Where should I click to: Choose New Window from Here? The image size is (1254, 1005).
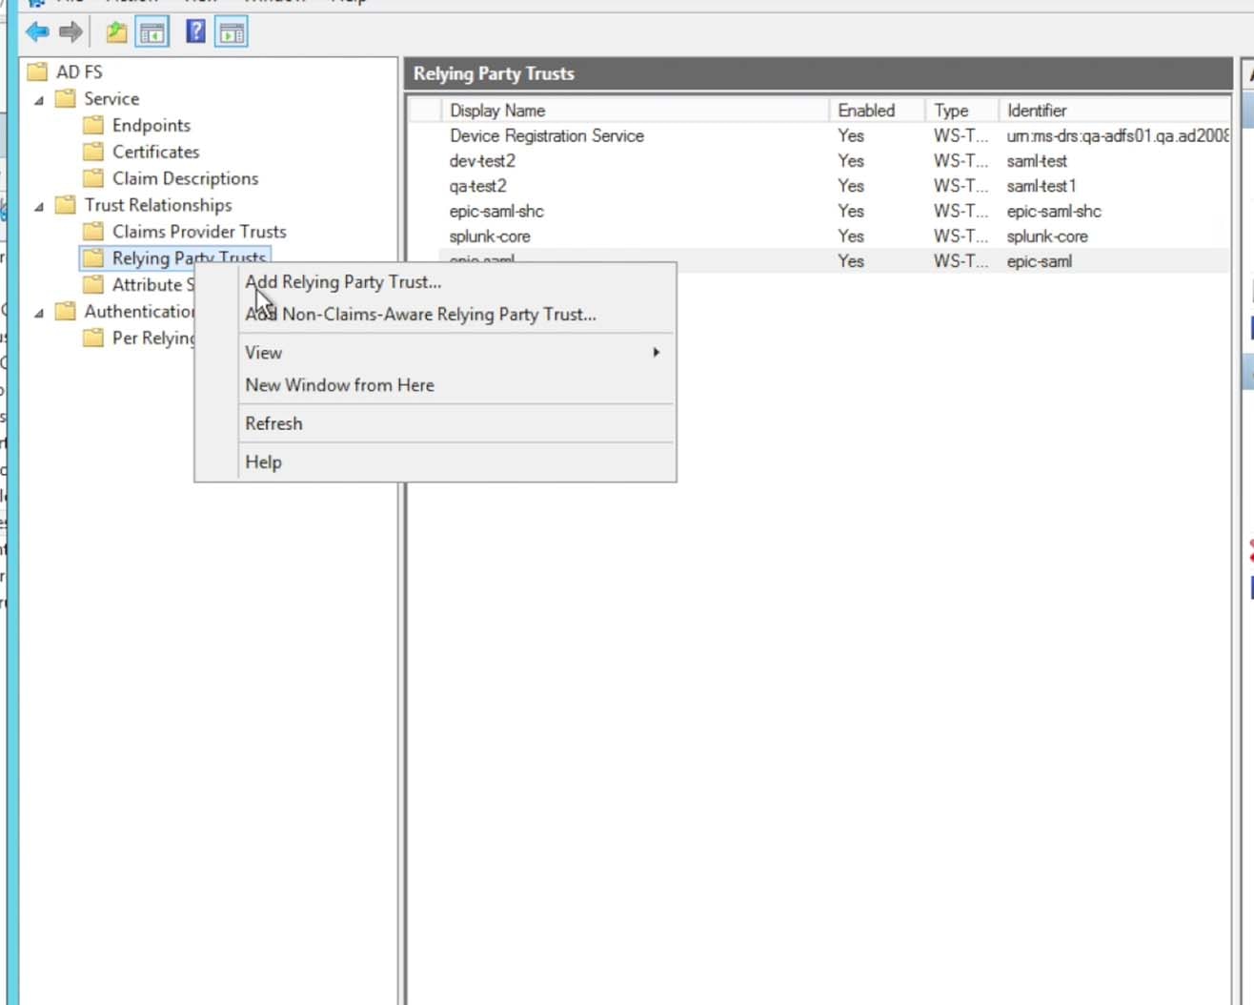coord(339,385)
